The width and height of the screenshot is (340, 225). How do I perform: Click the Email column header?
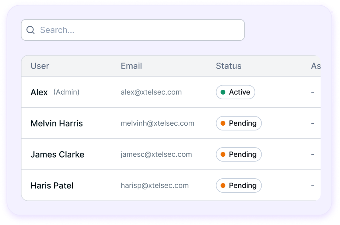pyautogui.click(x=131, y=66)
